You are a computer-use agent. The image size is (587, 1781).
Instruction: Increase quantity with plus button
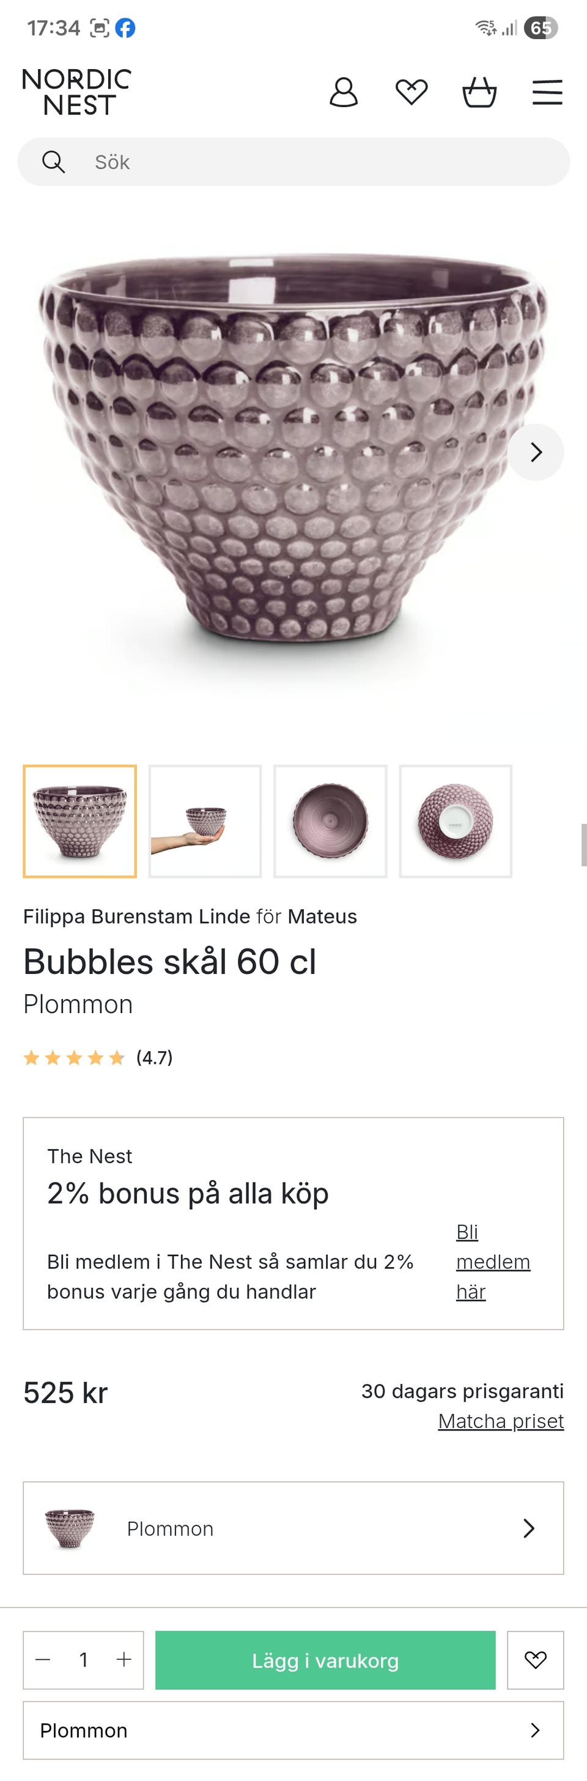pyautogui.click(x=124, y=1659)
